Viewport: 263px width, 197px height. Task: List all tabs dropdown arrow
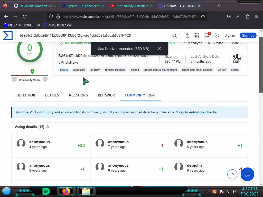tap(219, 6)
